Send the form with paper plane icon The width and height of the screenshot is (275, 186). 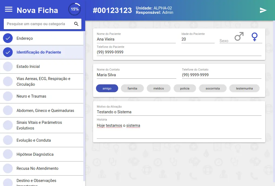[x=263, y=10]
